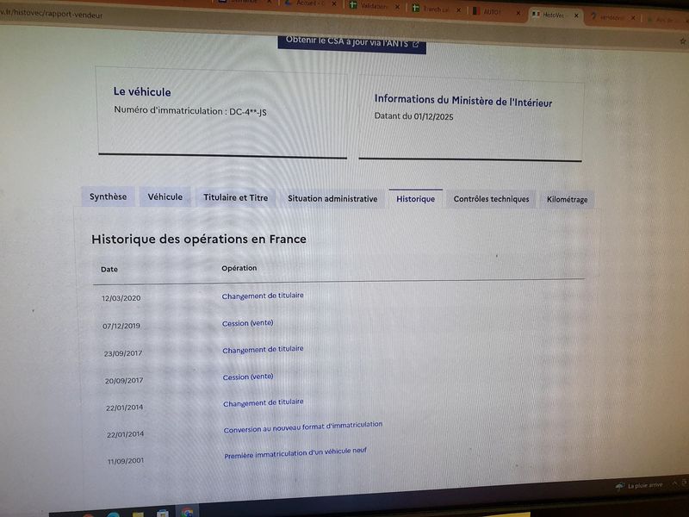This screenshot has width=689, height=517.
Task: Select the Historique tab
Action: (415, 199)
